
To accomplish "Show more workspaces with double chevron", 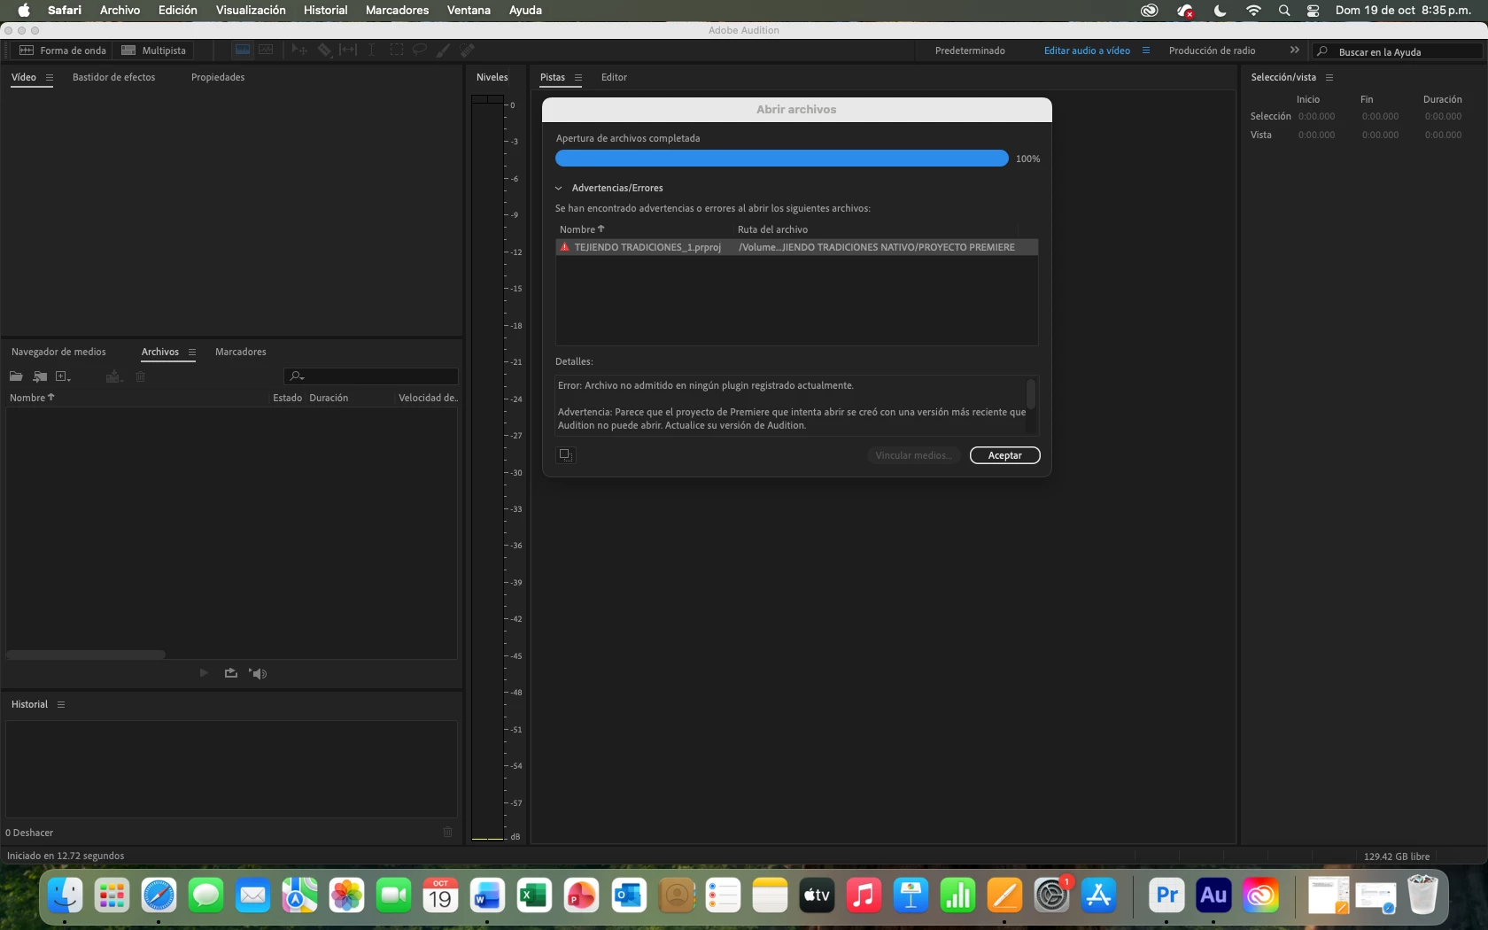I will coord(1295,50).
